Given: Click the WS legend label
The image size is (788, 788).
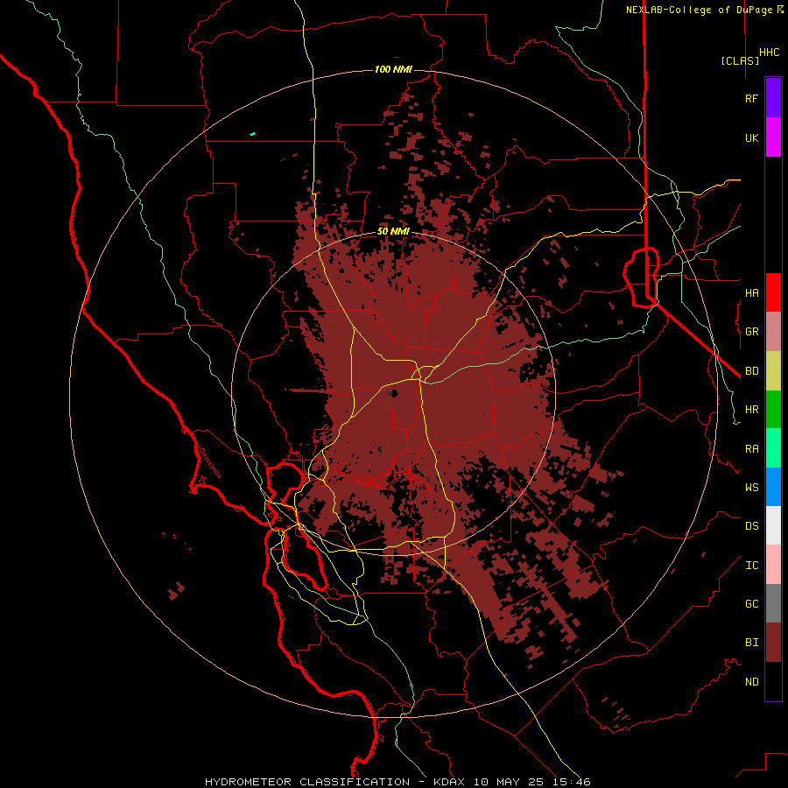Looking at the screenshot, I should [751, 488].
